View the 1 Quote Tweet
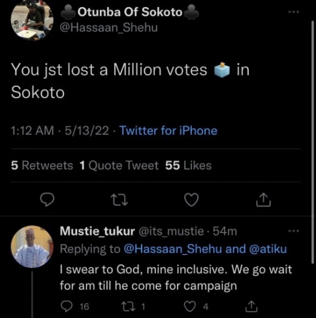Viewport: 316px width, 318px height. (x=119, y=165)
